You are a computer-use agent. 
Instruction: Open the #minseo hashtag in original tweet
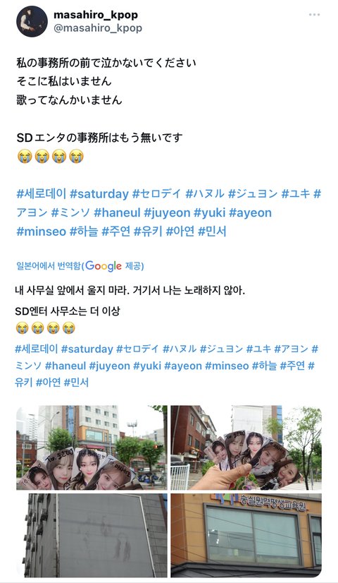coord(41,232)
